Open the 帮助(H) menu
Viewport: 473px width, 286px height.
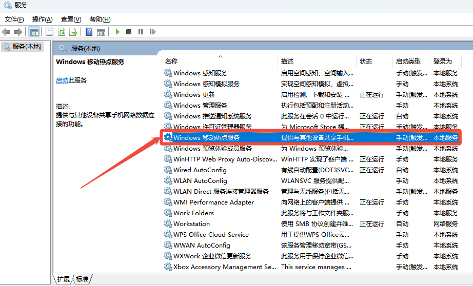(100, 19)
